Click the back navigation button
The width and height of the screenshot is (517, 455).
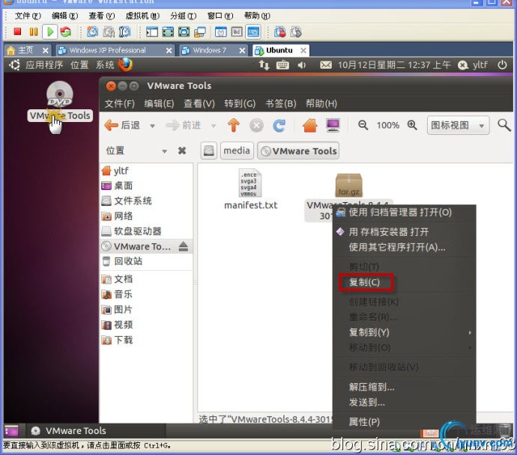pos(122,126)
